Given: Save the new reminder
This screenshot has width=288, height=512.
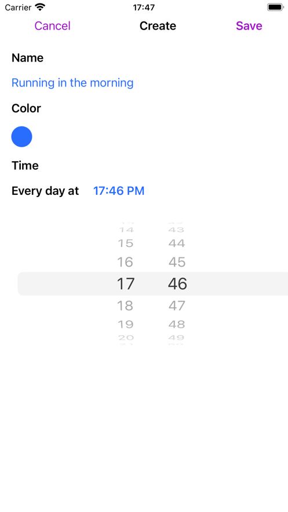Looking at the screenshot, I should pos(249,26).
